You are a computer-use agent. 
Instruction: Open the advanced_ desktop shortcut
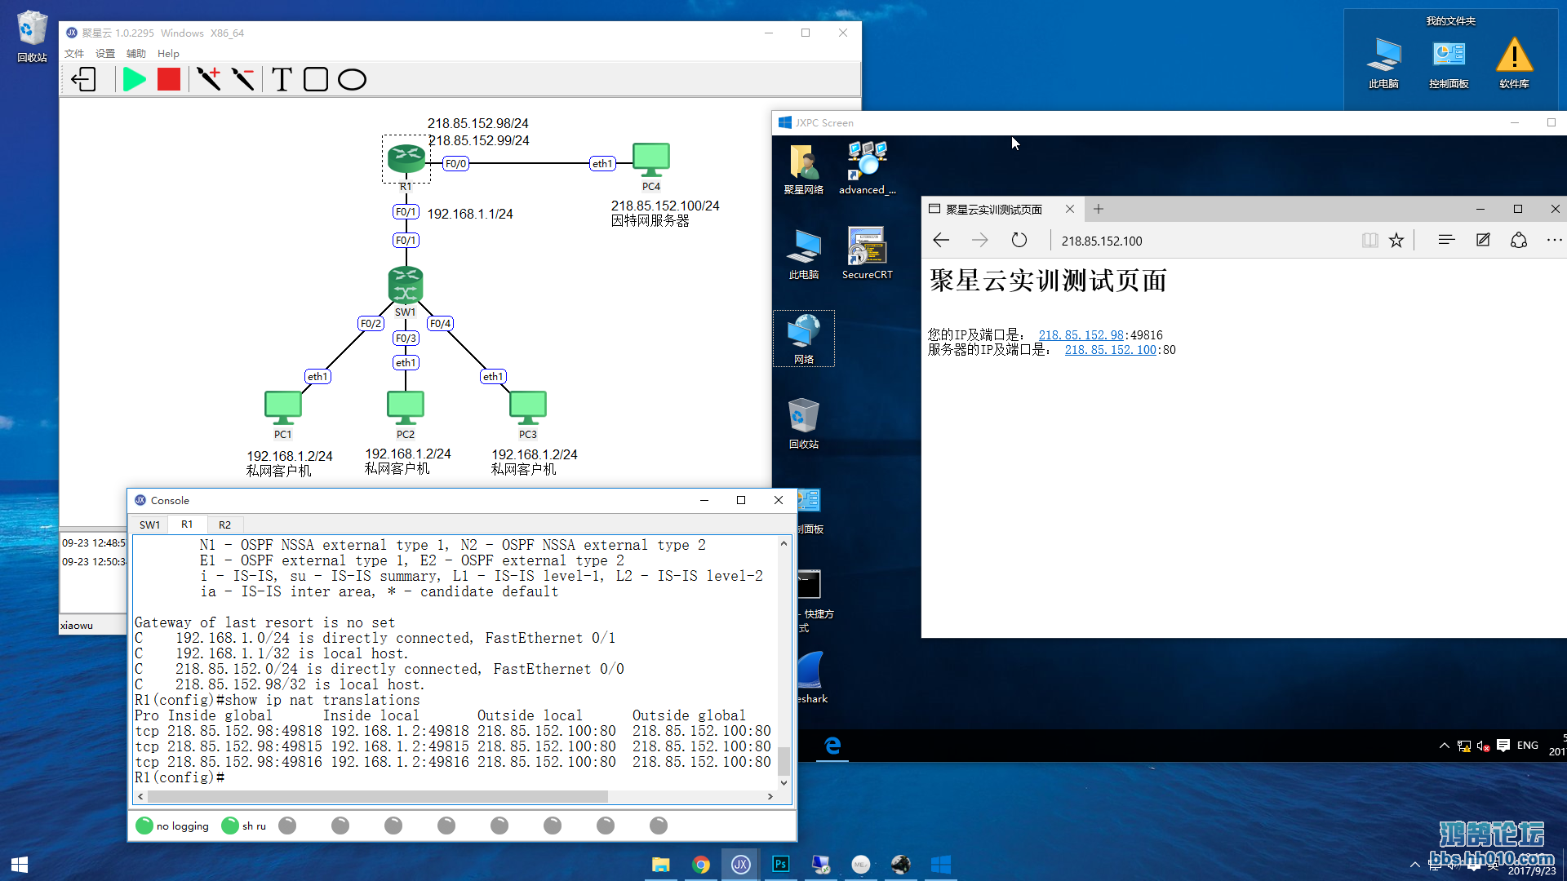[867, 169]
